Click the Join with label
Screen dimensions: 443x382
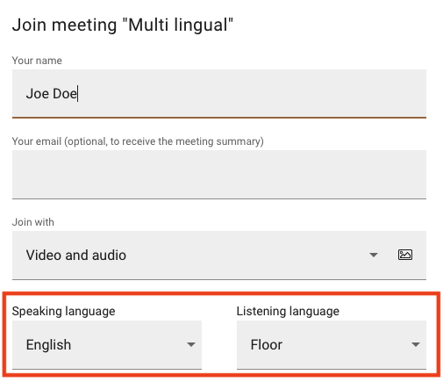click(33, 222)
